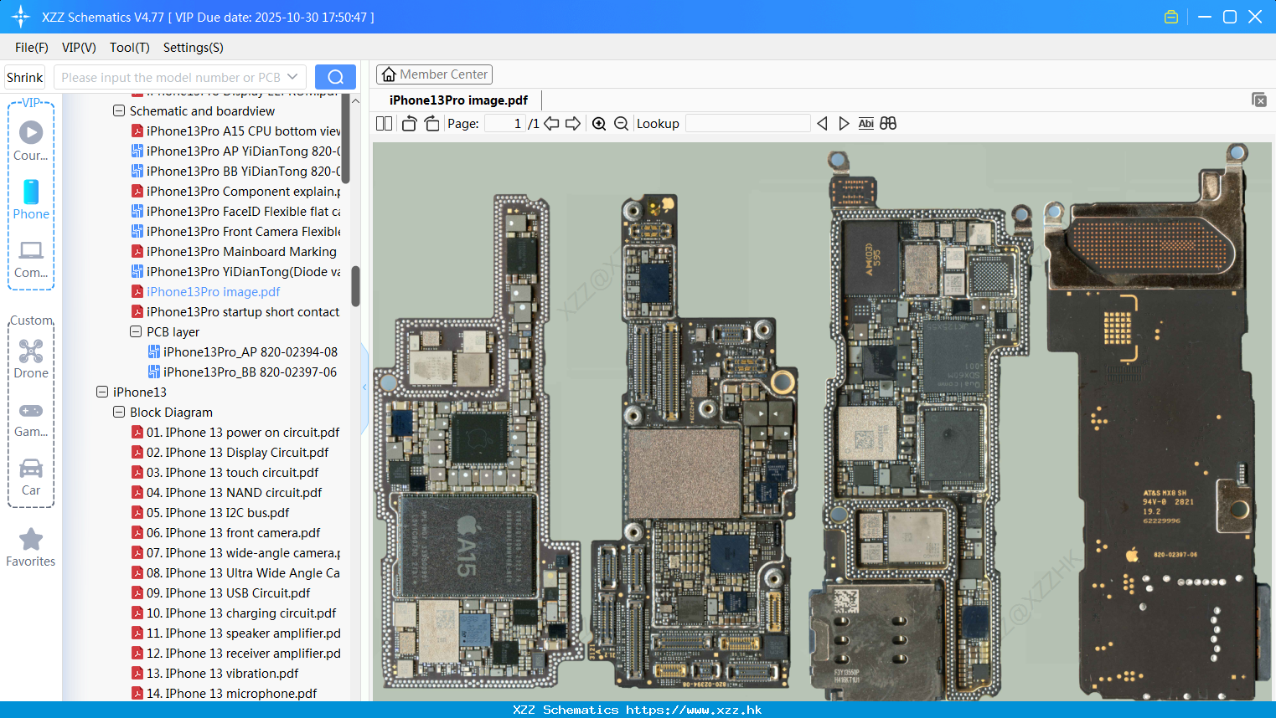1276x718 pixels.
Task: Click the Lookup text field
Action: [748, 124]
